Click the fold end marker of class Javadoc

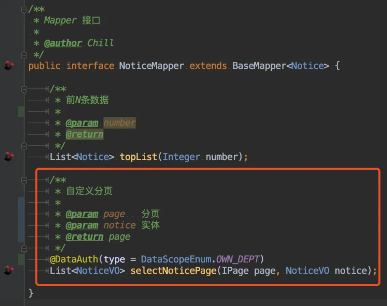coord(24,55)
